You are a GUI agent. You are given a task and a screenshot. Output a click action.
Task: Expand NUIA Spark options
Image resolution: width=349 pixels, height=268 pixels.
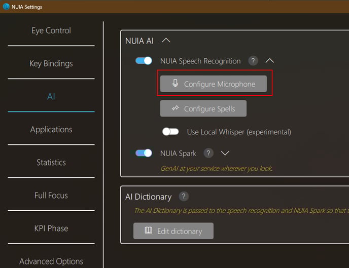[x=225, y=153]
